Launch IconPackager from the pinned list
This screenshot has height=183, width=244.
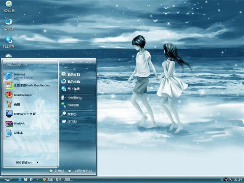click(23, 95)
